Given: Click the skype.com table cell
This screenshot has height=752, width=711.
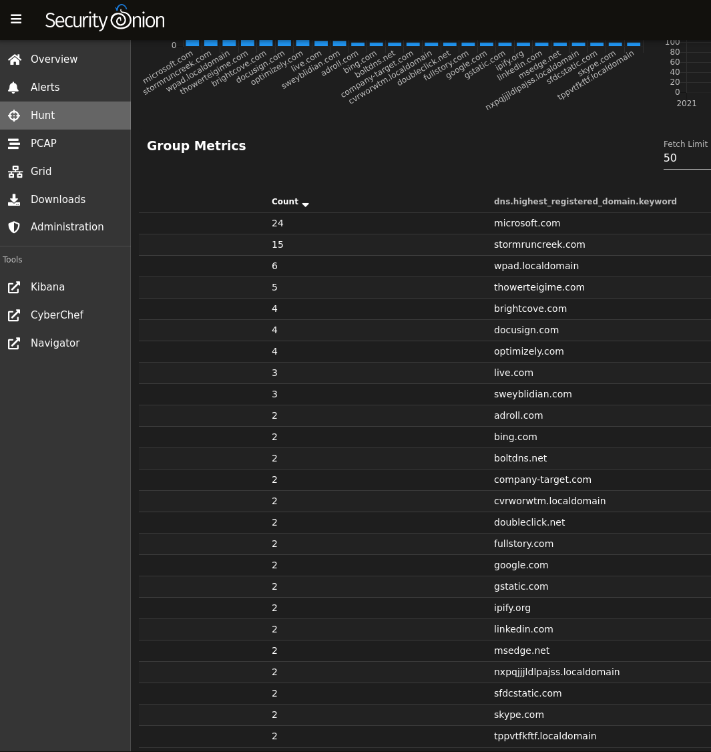Looking at the screenshot, I should (519, 715).
